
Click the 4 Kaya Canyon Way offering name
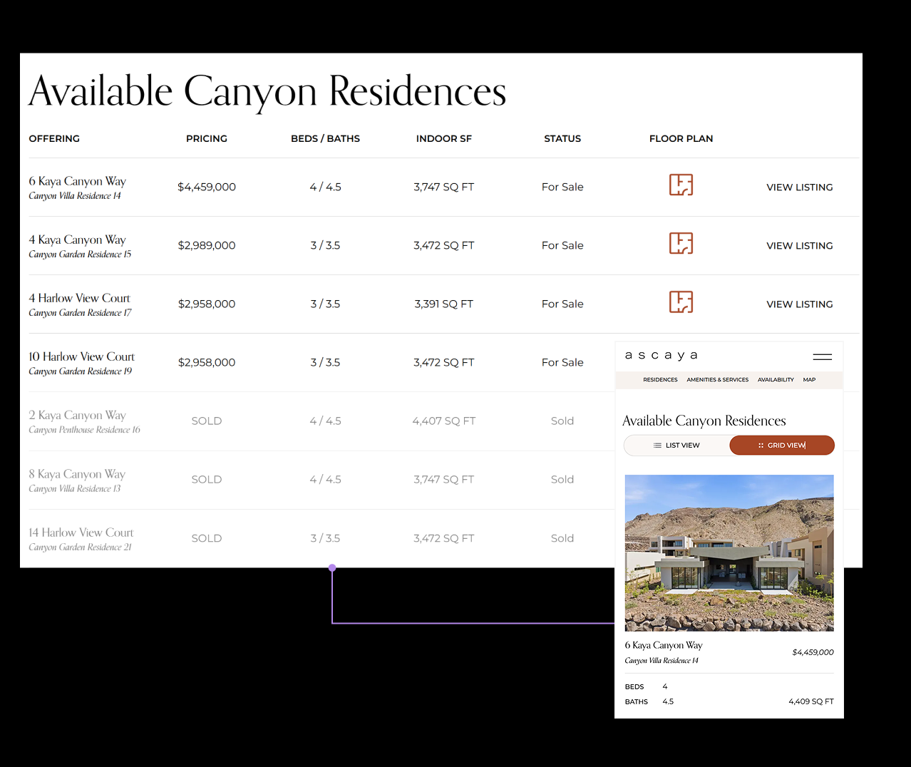[x=77, y=240]
